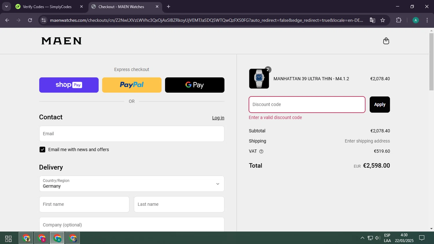Click the scrollbar down arrow
The width and height of the screenshot is (434, 244).
[431, 229]
